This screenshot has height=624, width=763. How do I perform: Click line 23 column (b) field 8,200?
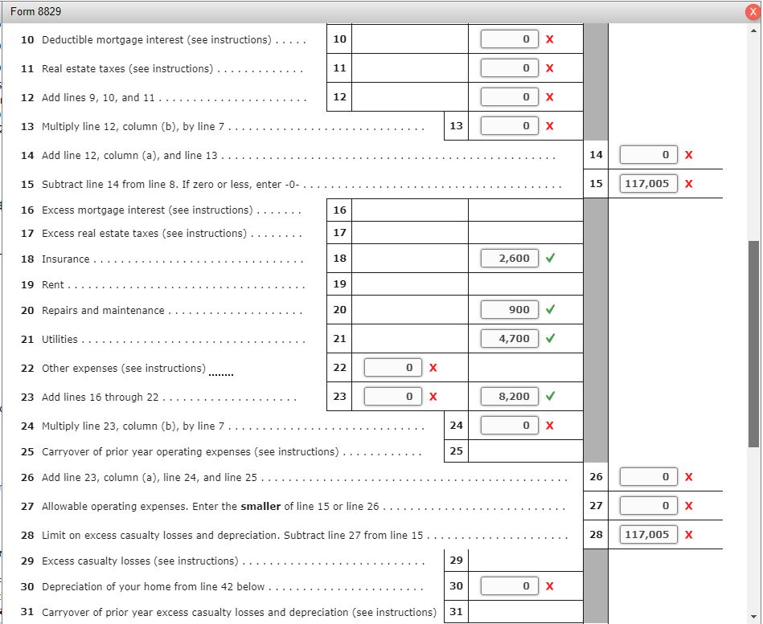pos(510,396)
